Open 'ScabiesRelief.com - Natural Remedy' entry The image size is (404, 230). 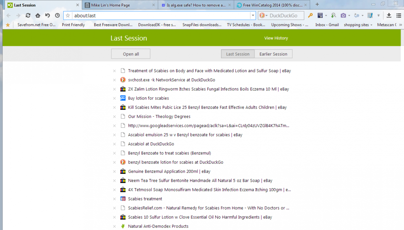[x=209, y=208]
